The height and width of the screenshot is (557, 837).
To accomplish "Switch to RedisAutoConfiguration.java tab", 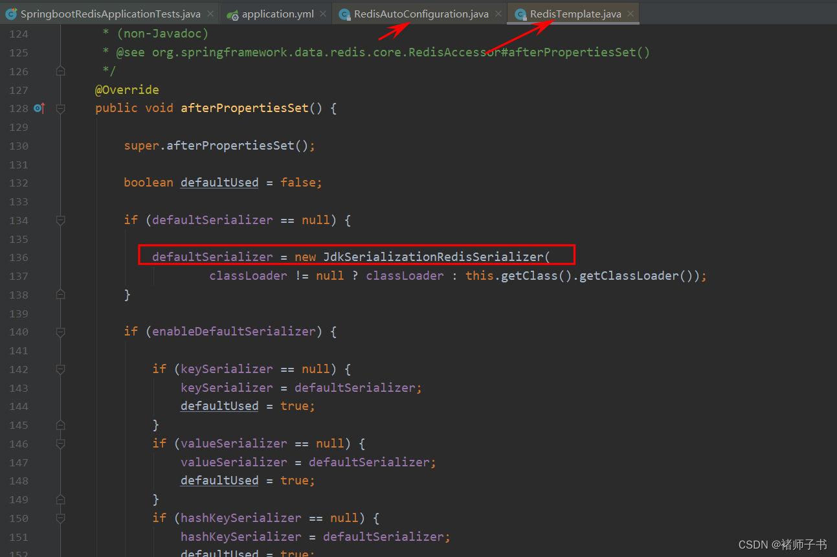I will (x=421, y=14).
